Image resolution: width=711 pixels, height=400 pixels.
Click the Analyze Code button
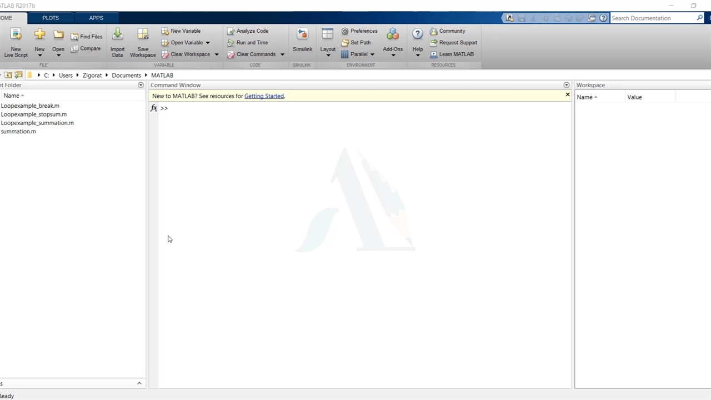point(248,31)
